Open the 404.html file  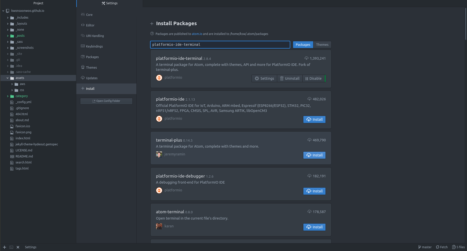click(x=22, y=114)
